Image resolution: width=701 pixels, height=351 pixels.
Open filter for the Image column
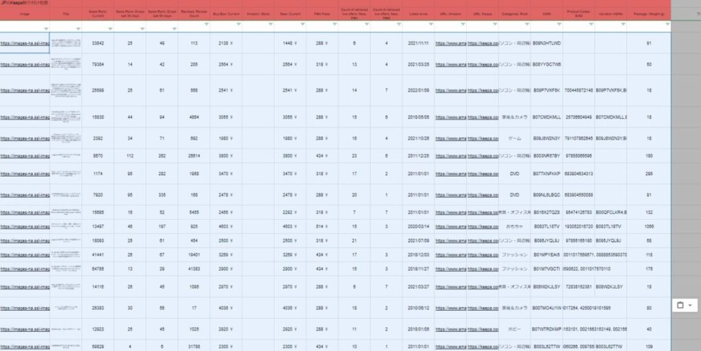coord(46,29)
